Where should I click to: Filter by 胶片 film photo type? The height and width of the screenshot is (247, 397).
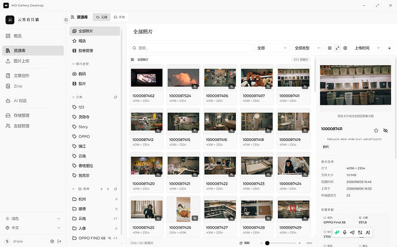click(x=95, y=83)
